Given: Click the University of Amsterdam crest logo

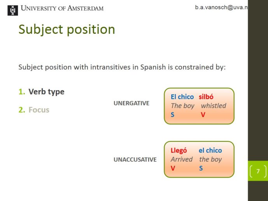Looking at the screenshot, I should pos(13,10).
